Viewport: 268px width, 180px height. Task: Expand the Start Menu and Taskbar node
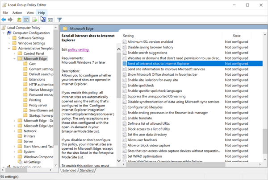[x=15, y=147]
